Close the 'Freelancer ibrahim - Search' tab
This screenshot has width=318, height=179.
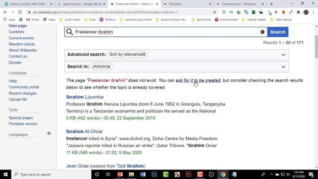pyautogui.click(x=157, y=4)
